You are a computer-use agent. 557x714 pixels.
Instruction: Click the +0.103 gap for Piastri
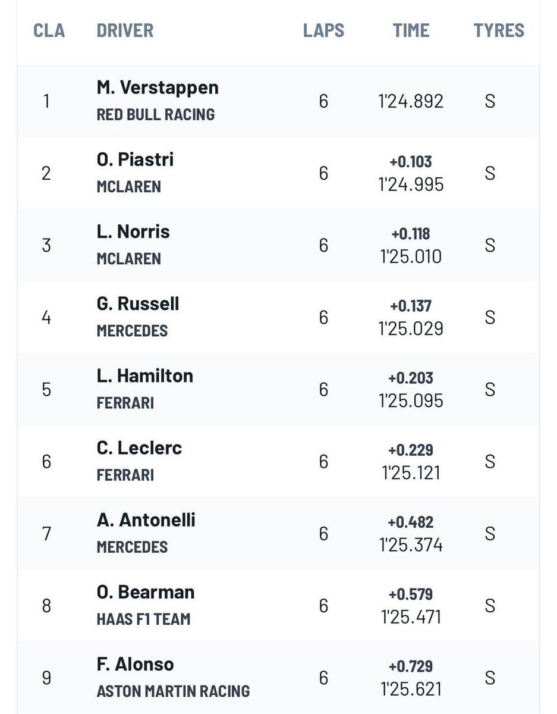click(411, 162)
